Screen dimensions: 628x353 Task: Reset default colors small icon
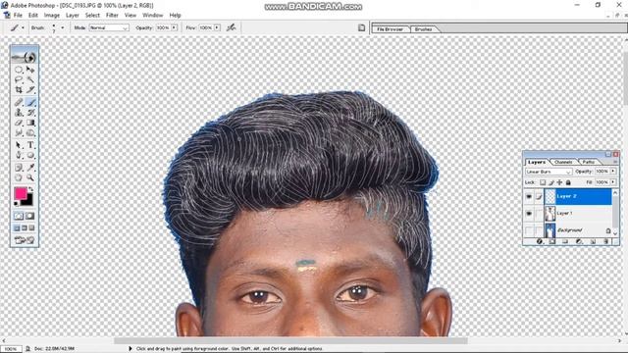(x=17, y=203)
